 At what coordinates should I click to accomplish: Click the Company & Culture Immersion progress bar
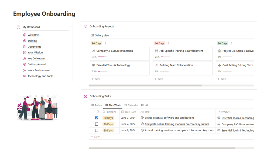[102, 57]
